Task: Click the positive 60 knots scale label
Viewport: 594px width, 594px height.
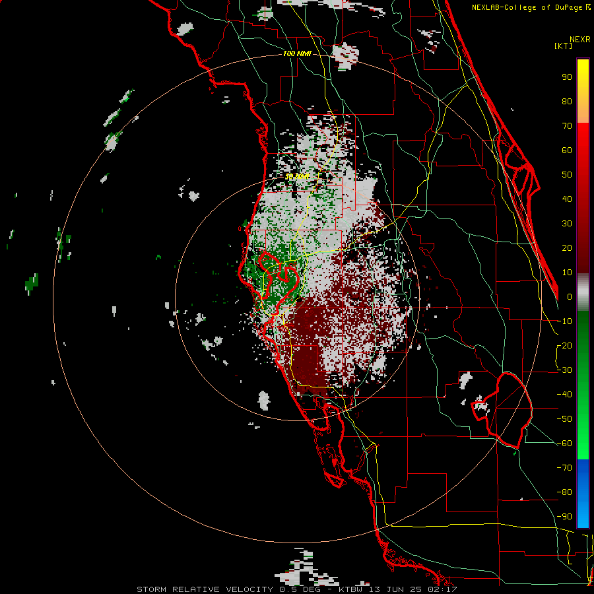Action: pos(567,150)
